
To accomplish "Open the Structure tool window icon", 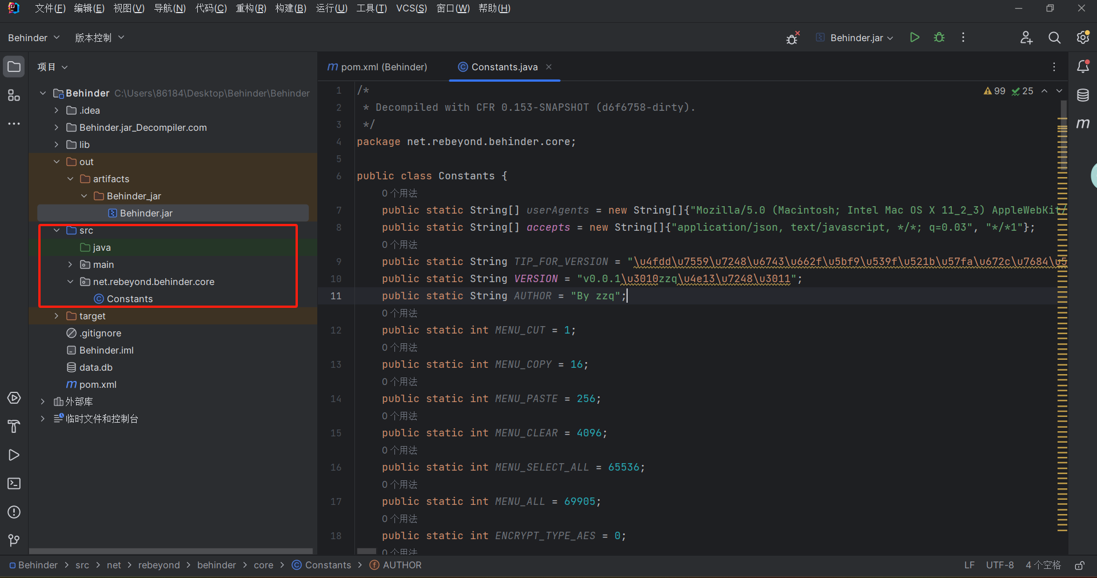I will tap(14, 95).
